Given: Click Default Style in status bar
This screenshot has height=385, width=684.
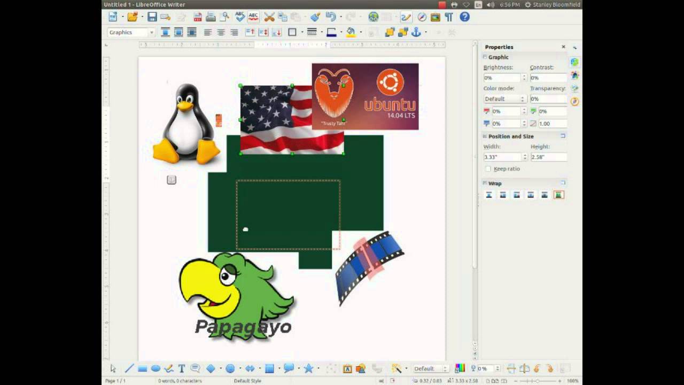Looking at the screenshot, I should 247,381.
